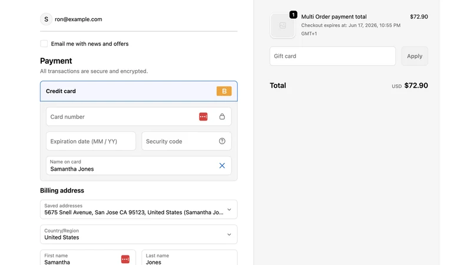The image size is (471, 265).
Task: Click the product placeholder thumbnail image
Action: pyautogui.click(x=283, y=25)
